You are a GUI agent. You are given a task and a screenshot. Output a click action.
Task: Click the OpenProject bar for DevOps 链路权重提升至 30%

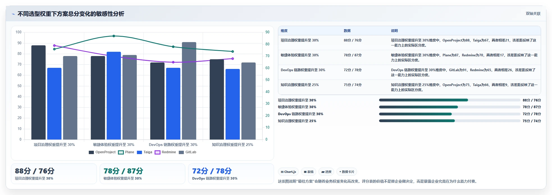pos(157,101)
